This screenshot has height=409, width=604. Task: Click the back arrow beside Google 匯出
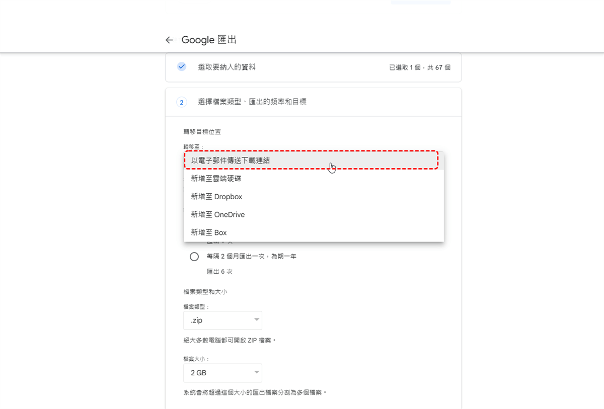tap(169, 40)
